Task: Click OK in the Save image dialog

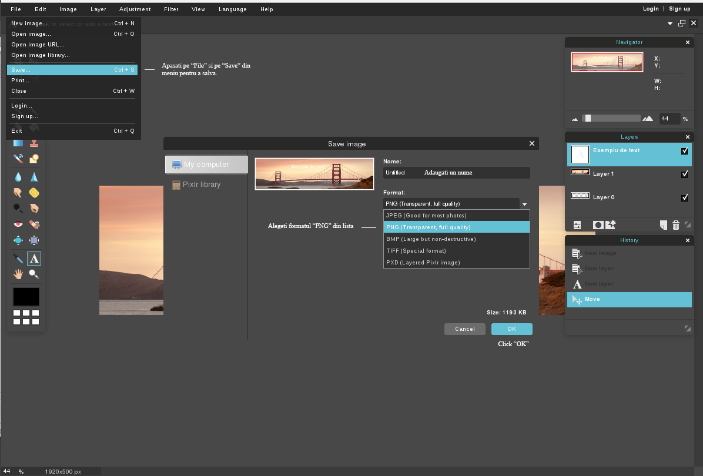Action: [511, 329]
